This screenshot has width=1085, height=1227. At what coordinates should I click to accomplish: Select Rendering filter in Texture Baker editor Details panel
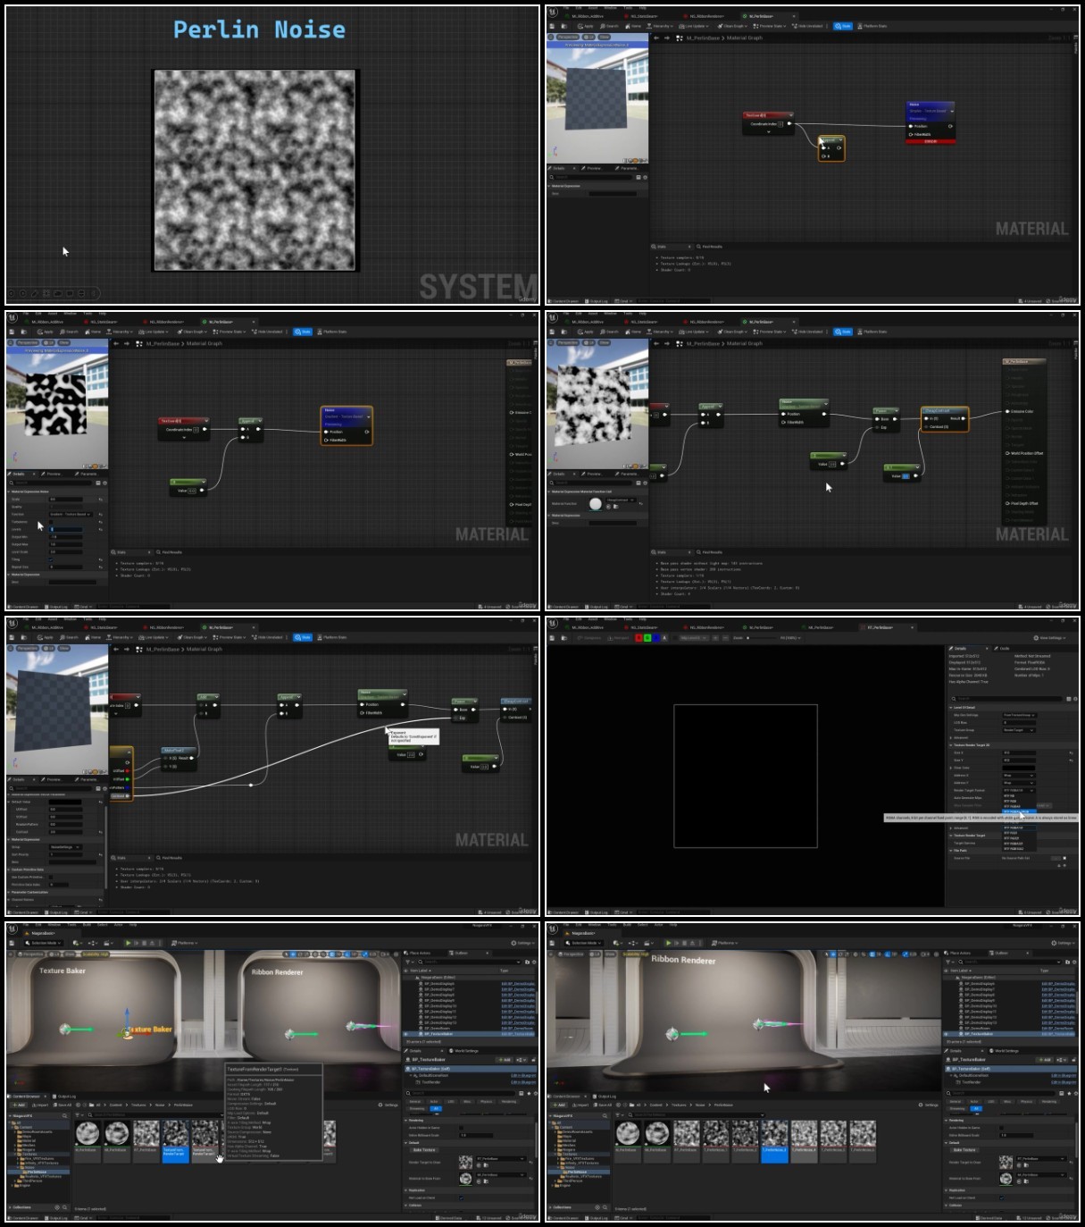pyautogui.click(x=508, y=1101)
